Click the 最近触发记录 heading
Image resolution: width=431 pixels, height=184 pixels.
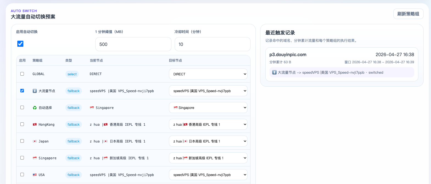click(x=280, y=33)
